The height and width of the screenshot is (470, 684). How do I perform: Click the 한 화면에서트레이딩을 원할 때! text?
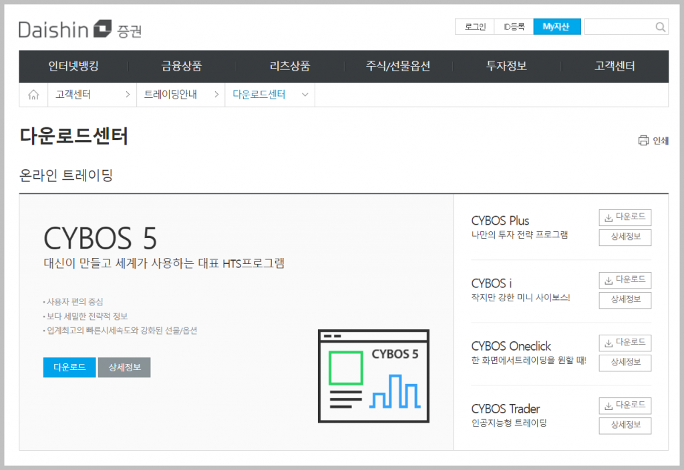[529, 360]
